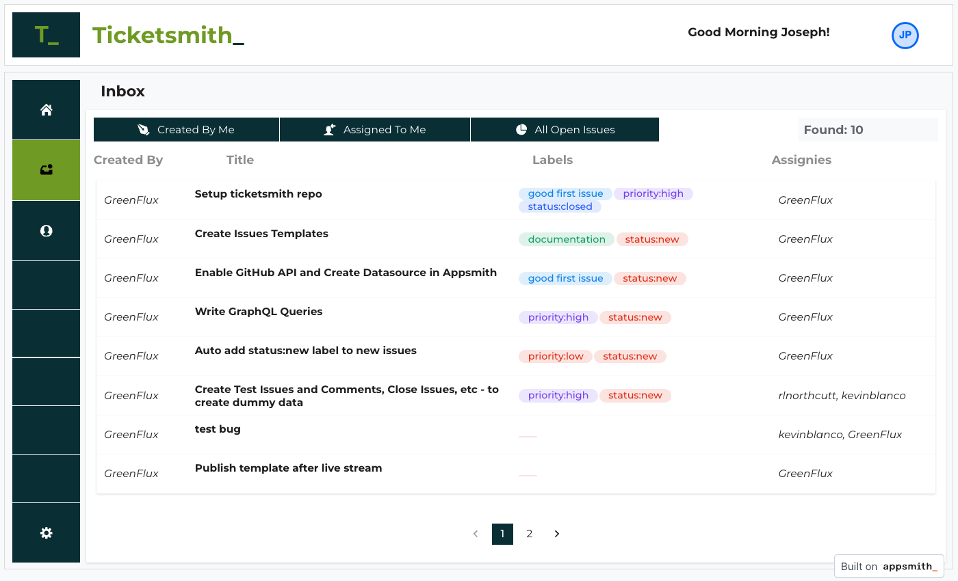The height and width of the screenshot is (581, 958).
Task: Open 'Publish template after live stream' issue
Action: 288,468
